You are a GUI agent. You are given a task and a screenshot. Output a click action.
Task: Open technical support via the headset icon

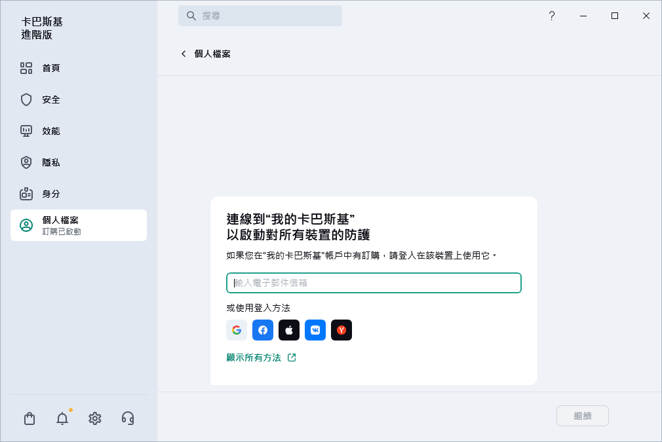[x=128, y=418]
